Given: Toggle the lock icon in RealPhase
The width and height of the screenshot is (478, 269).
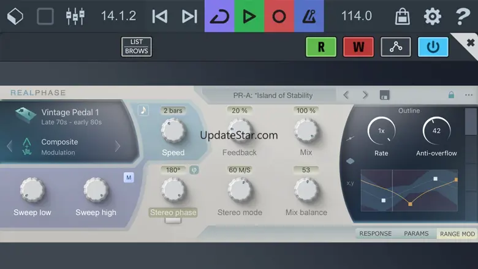Looking at the screenshot, I should point(451,95).
